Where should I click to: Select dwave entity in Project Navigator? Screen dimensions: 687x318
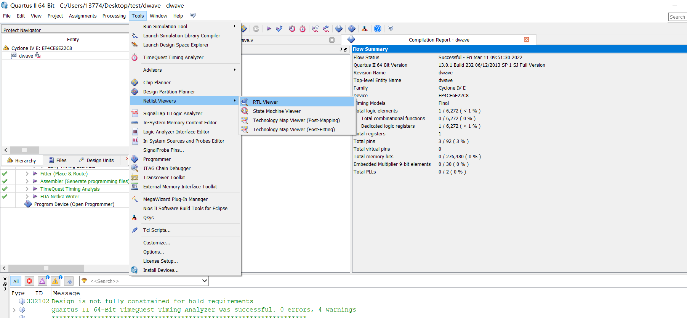pos(26,56)
